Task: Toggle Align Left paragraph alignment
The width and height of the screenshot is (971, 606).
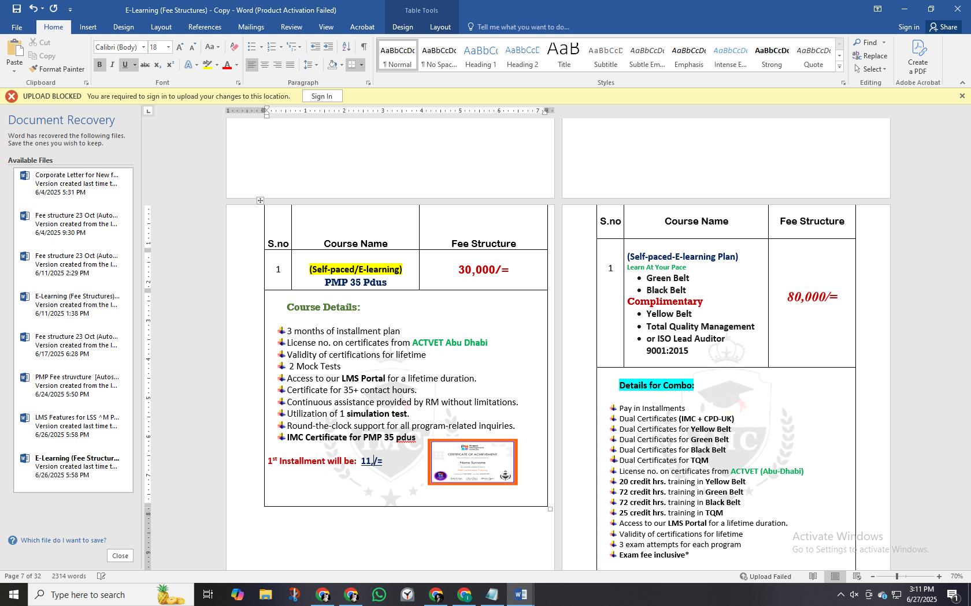Action: point(252,65)
